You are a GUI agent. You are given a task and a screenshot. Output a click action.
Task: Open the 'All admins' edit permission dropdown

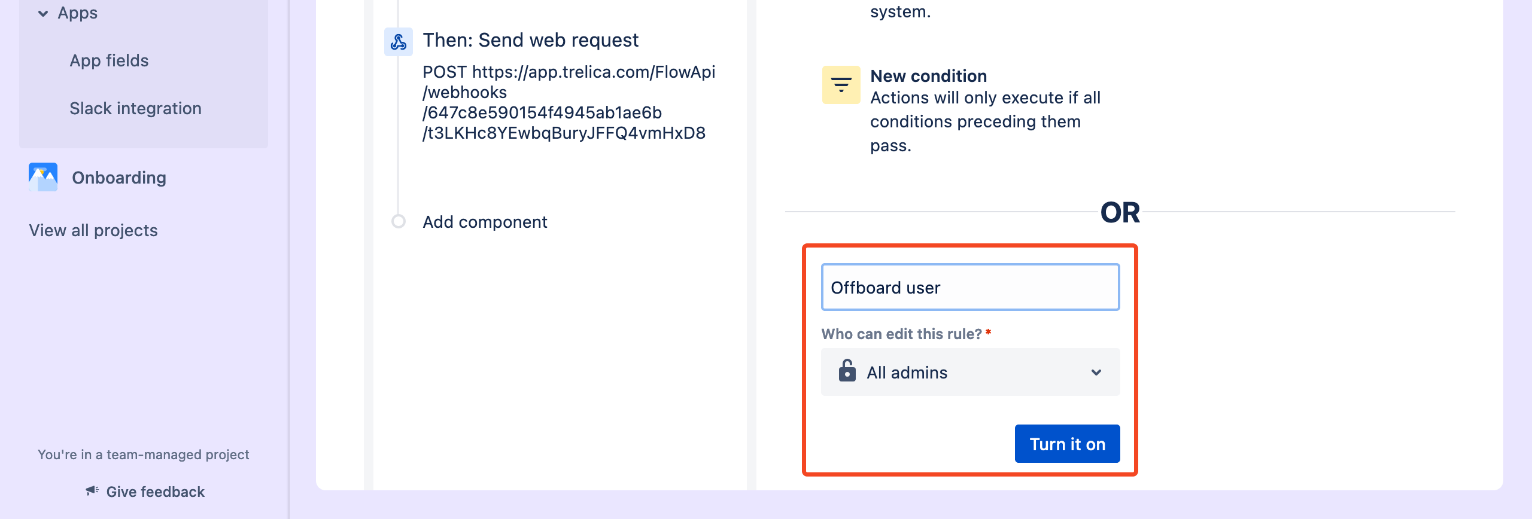(x=970, y=372)
